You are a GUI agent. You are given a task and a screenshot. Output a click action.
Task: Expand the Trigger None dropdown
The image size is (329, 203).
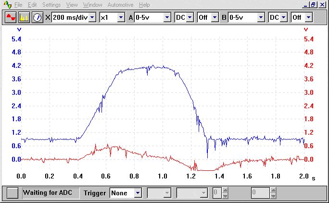click(x=138, y=193)
